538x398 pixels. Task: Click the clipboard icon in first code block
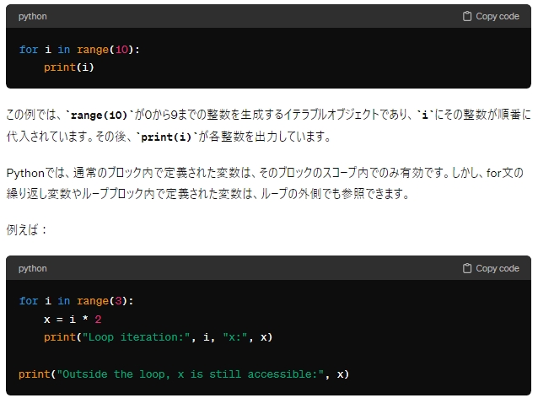tap(466, 16)
